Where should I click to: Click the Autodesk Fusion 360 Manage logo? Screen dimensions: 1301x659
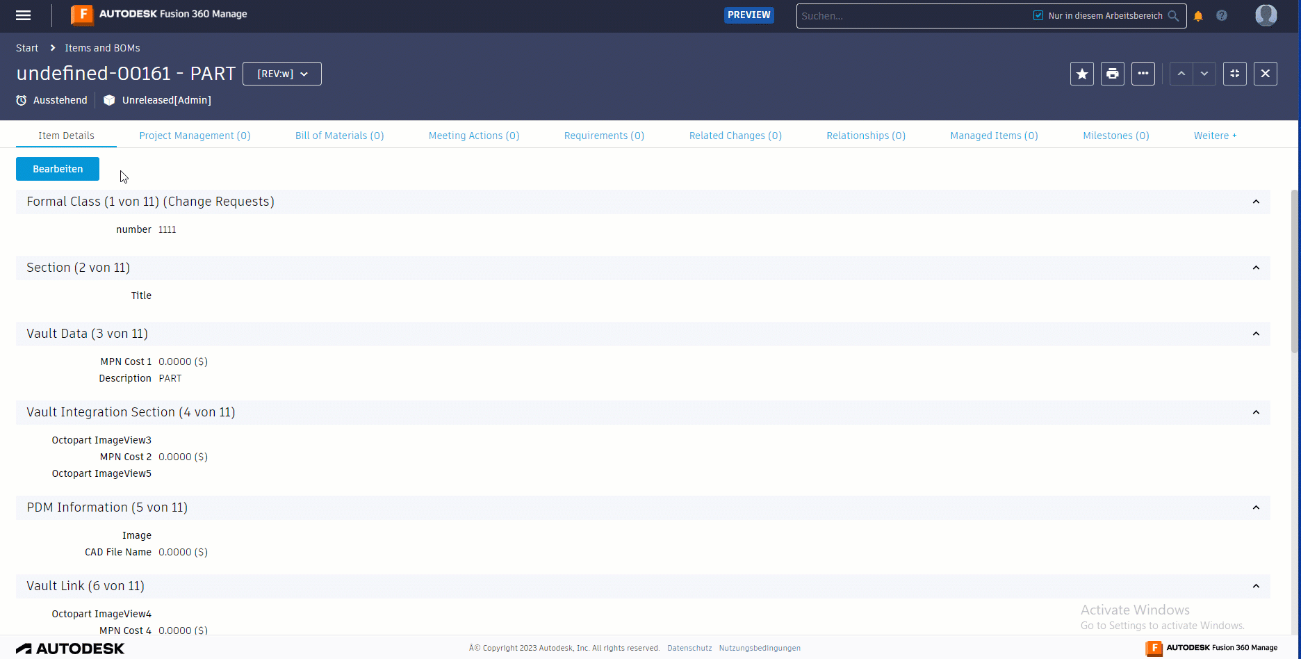click(159, 15)
